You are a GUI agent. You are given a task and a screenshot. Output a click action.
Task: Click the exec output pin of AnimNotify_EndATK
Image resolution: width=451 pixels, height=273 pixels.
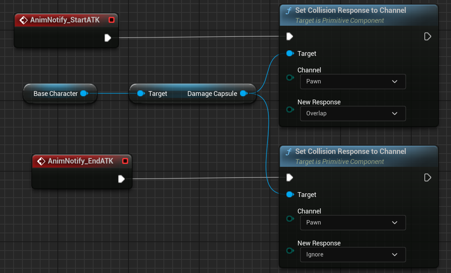[x=121, y=179]
